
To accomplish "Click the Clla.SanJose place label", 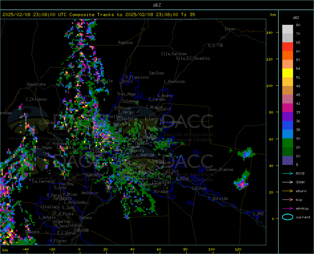I will 174,54.
